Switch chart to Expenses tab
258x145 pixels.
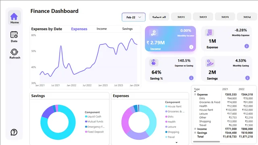[79, 29]
